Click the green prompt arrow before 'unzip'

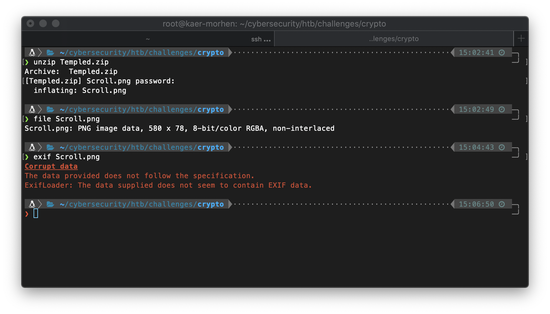[x=27, y=62]
